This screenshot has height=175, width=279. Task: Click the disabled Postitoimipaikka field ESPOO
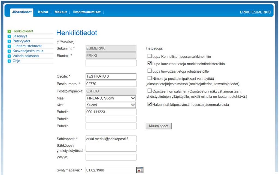click(x=111, y=91)
